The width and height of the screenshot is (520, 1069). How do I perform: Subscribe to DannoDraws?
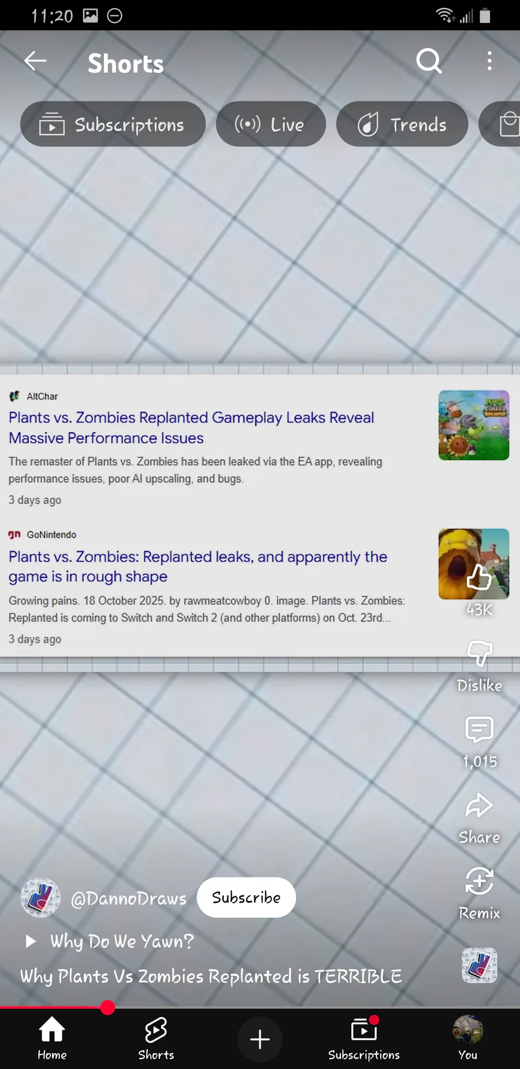click(246, 897)
